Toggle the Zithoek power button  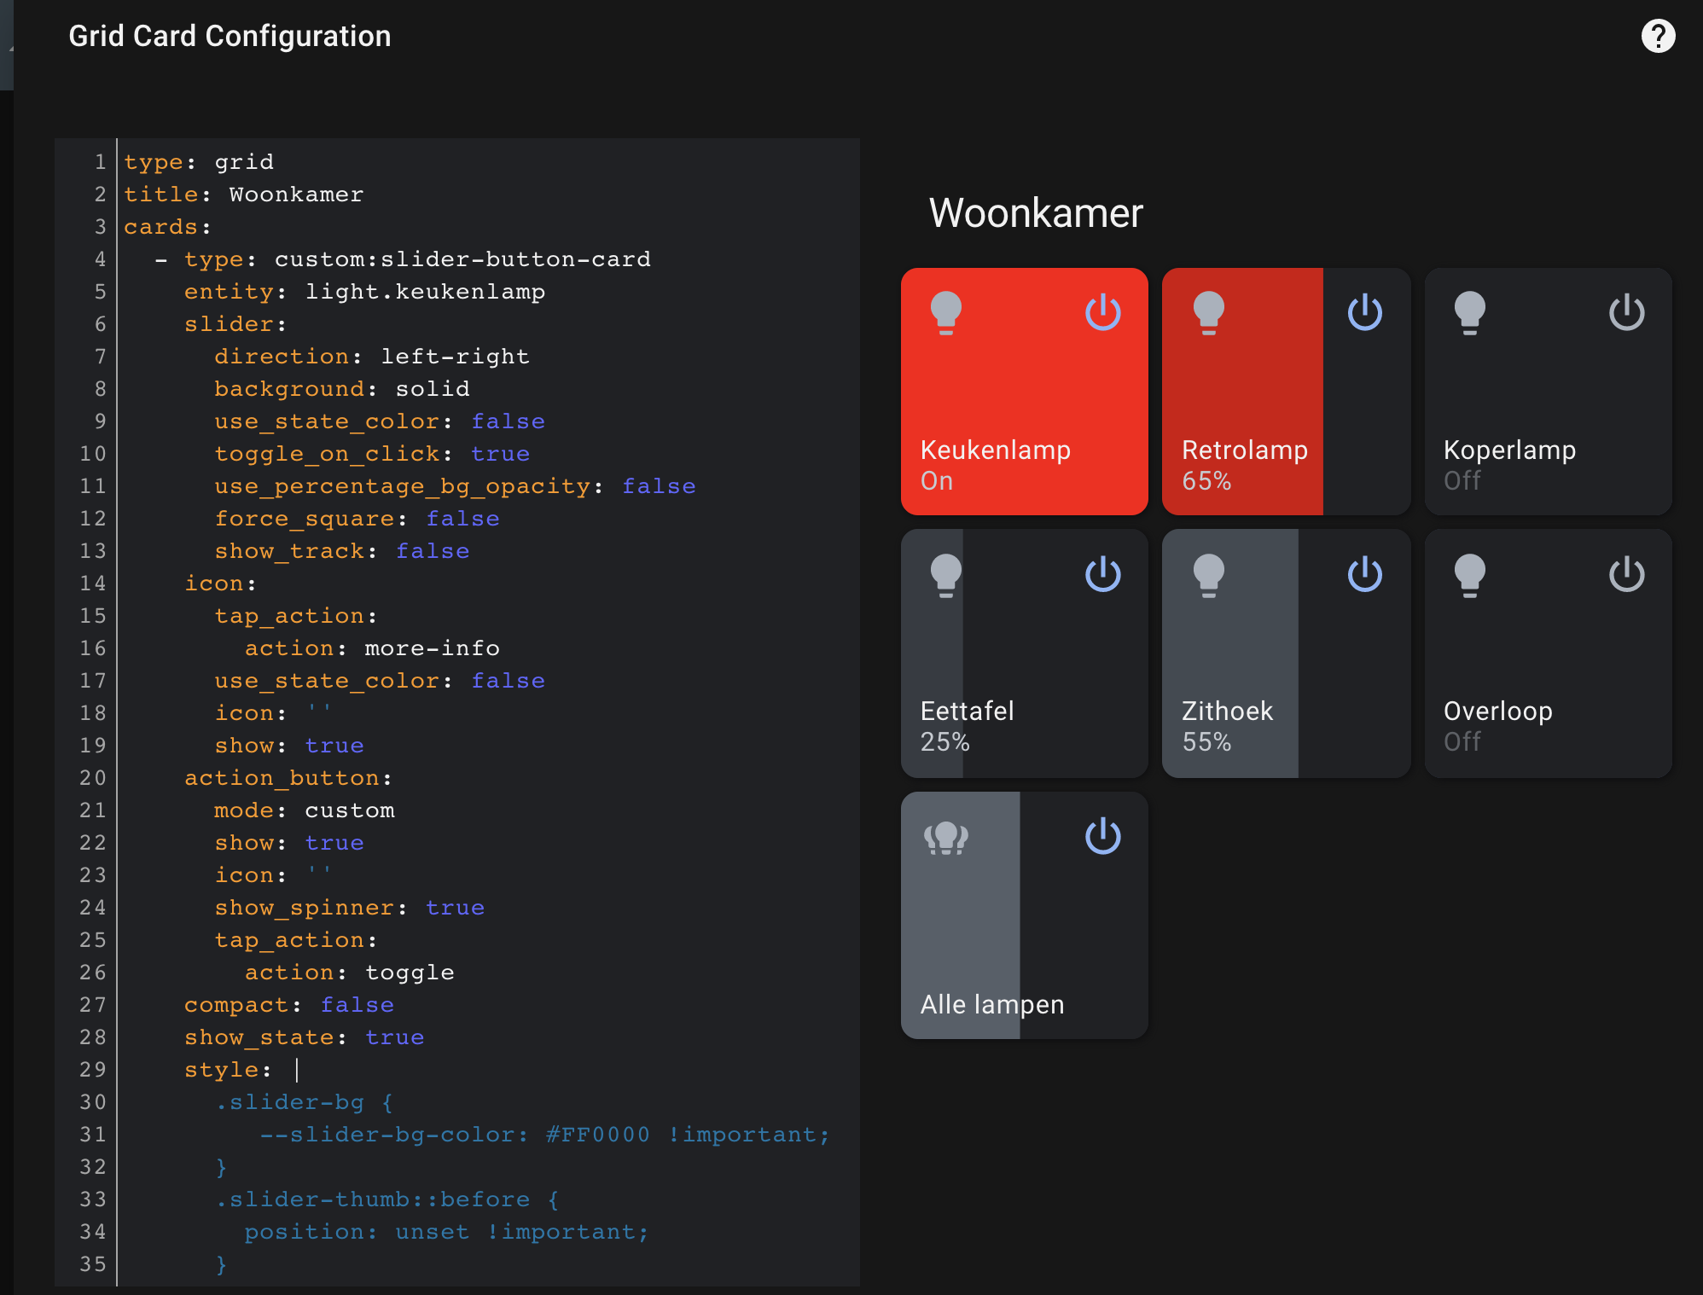1363,574
